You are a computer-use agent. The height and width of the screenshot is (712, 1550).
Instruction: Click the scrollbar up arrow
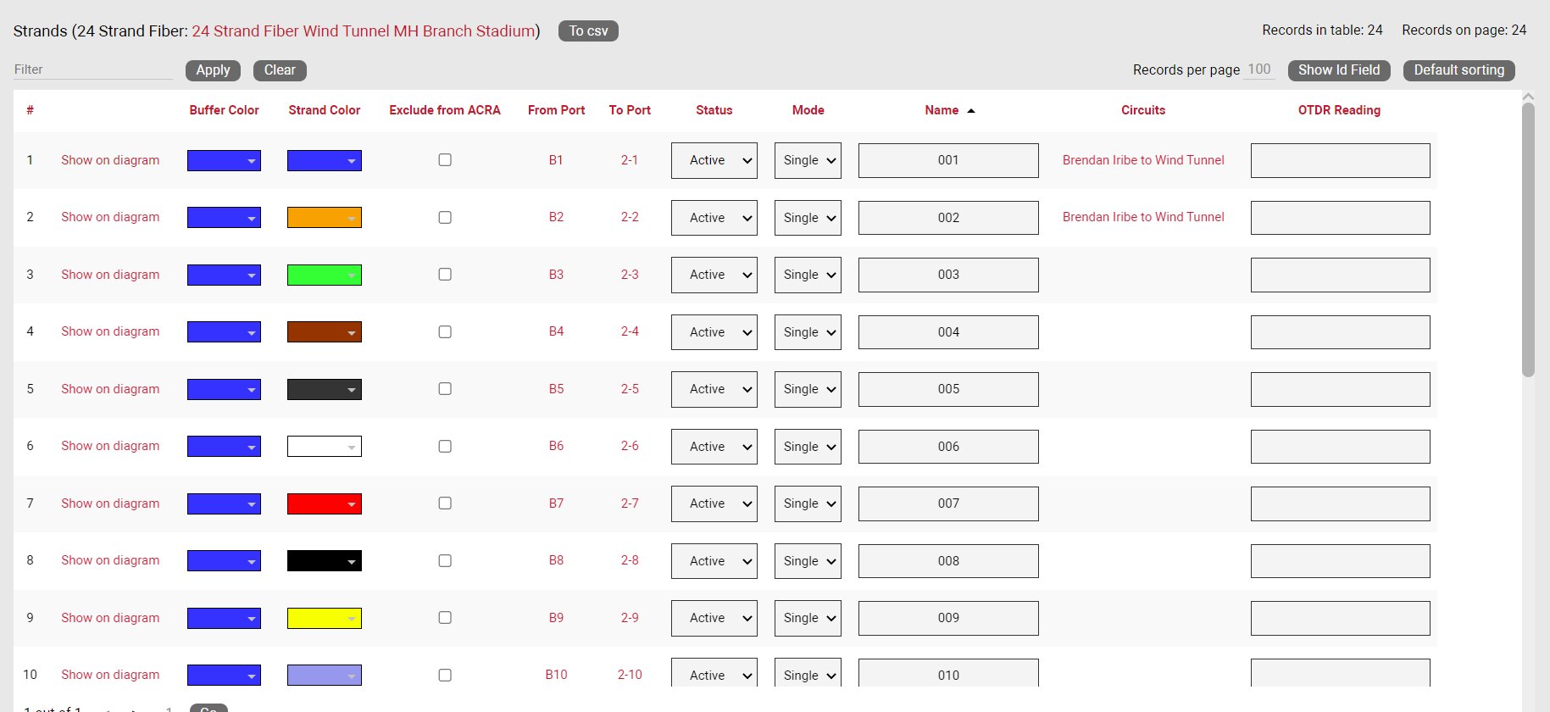(1528, 97)
